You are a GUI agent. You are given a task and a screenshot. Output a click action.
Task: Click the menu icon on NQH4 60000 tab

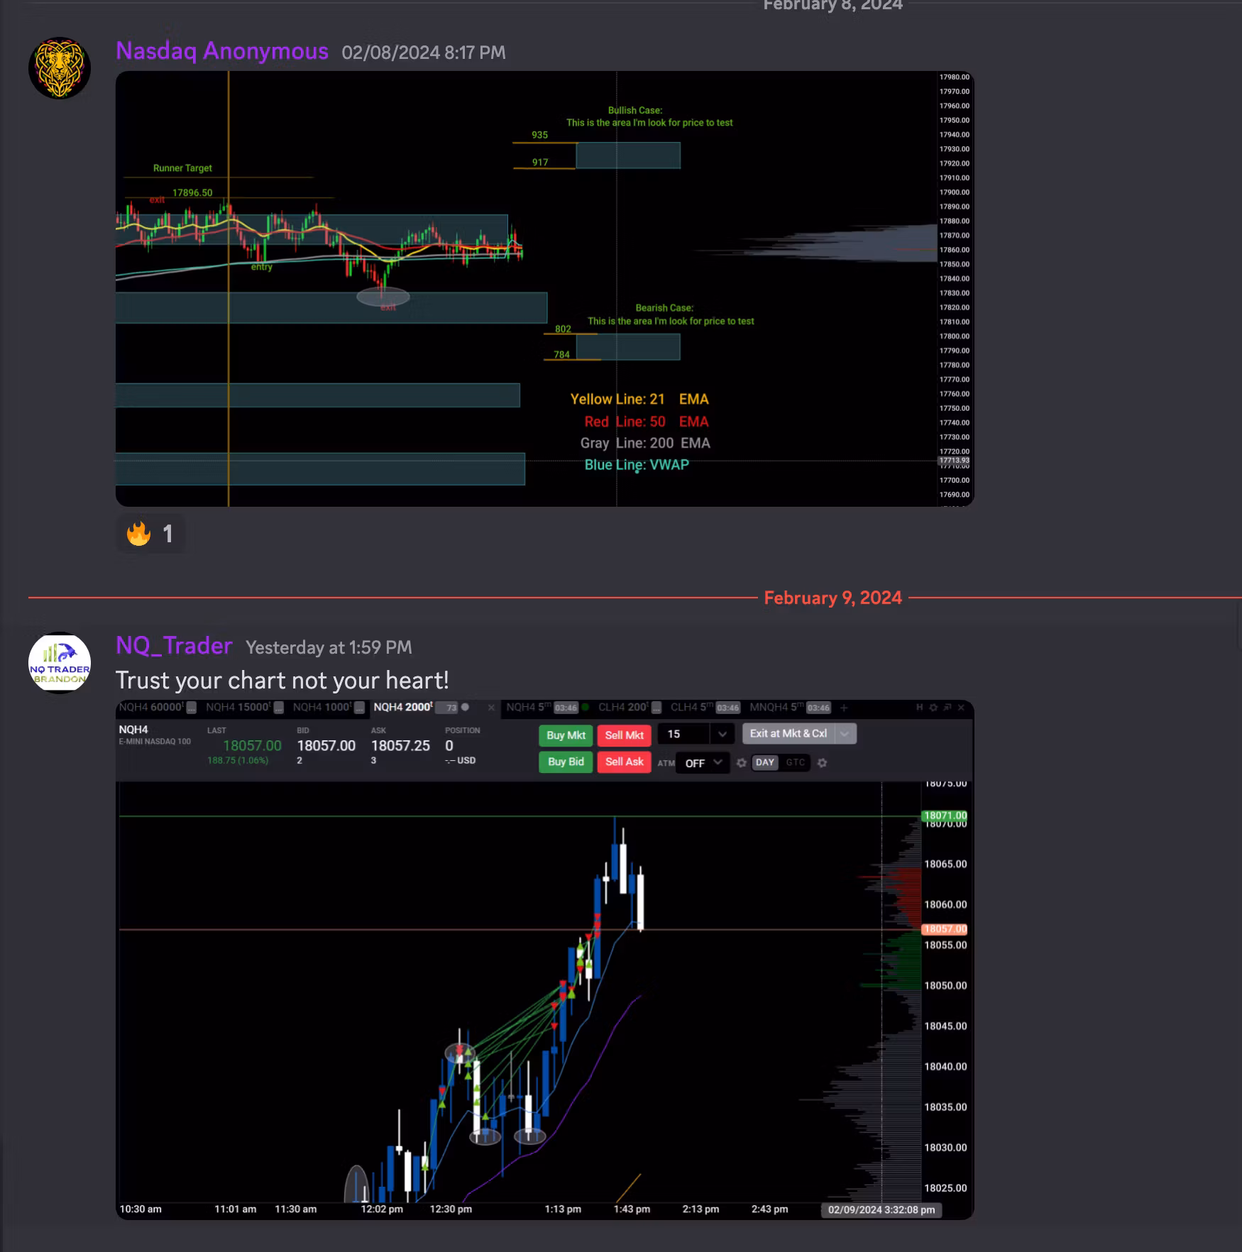[191, 708]
